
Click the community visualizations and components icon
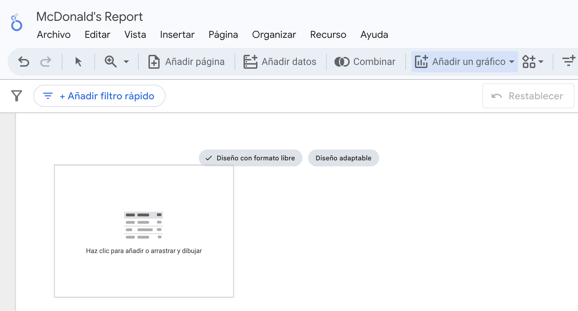(529, 62)
